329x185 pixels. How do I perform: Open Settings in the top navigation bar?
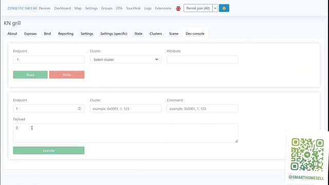tap(92, 8)
